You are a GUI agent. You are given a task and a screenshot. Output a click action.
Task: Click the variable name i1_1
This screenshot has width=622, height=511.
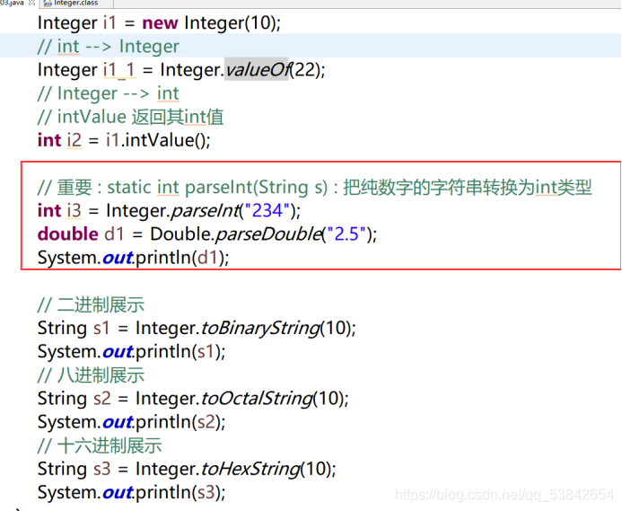tap(119, 70)
